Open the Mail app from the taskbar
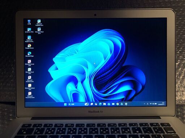The width and height of the screenshot is (185, 138). pyautogui.click(x=113, y=104)
